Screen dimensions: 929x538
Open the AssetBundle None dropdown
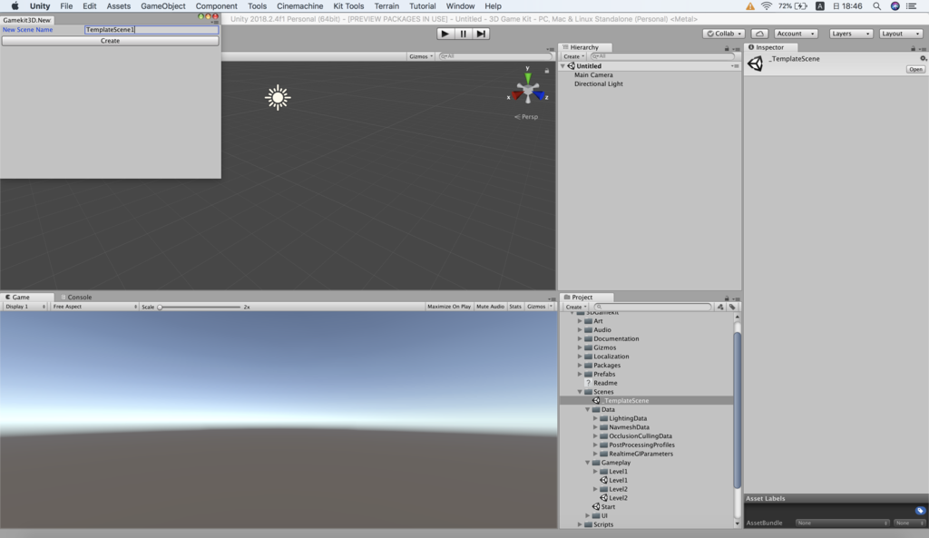click(841, 523)
